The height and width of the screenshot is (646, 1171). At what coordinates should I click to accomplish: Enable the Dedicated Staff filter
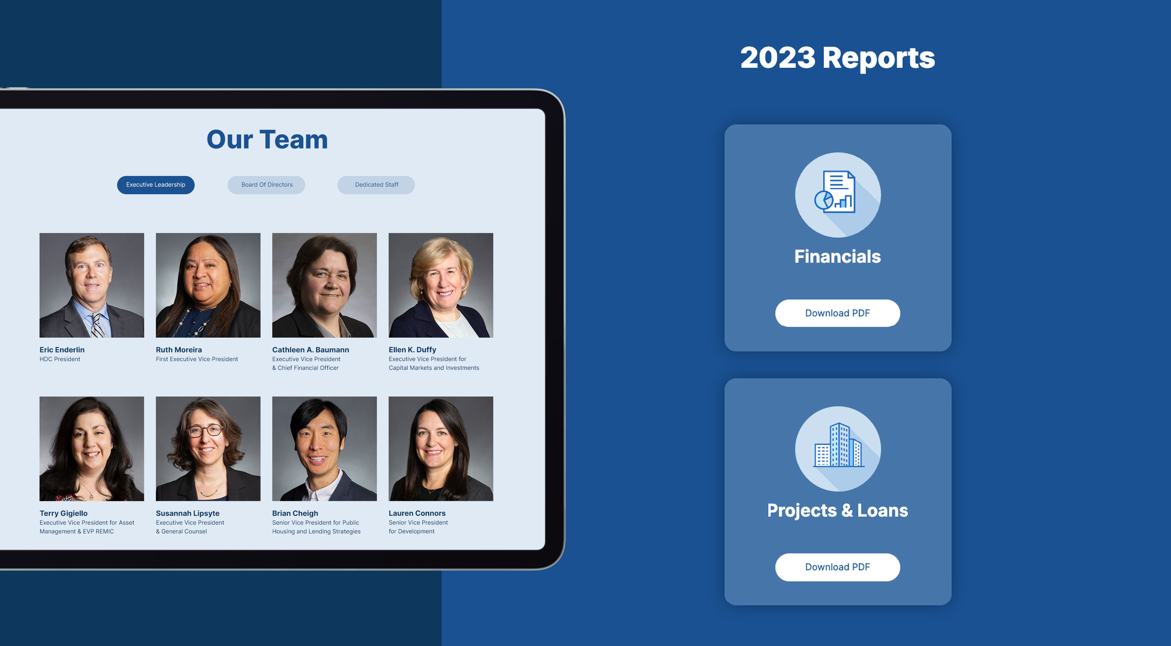click(x=376, y=184)
